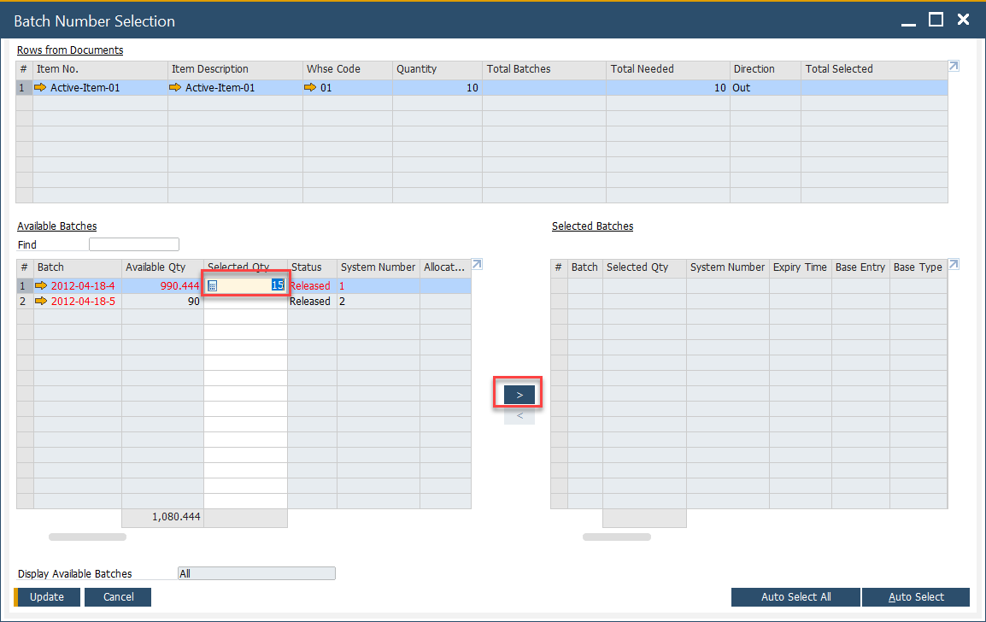
Task: Click the Selected Batches horizontal scrollbar
Action: tap(616, 537)
